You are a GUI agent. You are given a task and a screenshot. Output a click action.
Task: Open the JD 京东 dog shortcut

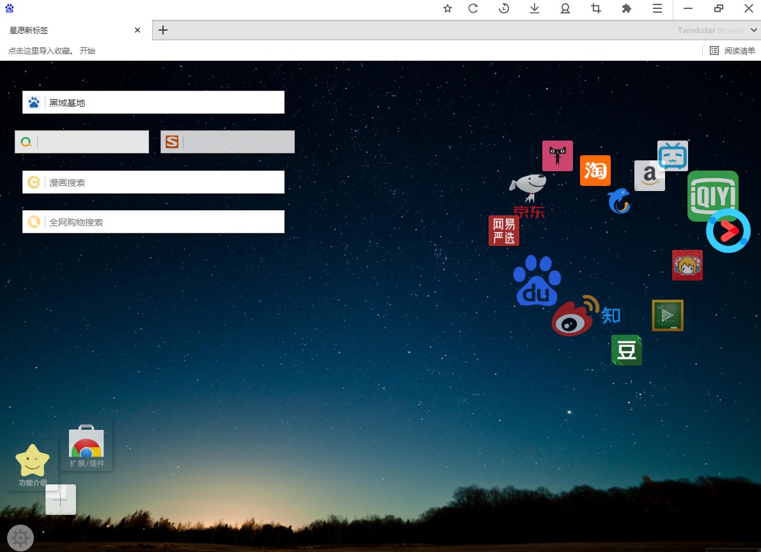tap(528, 196)
